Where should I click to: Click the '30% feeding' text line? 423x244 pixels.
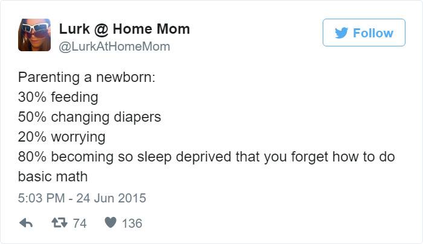[58, 97]
